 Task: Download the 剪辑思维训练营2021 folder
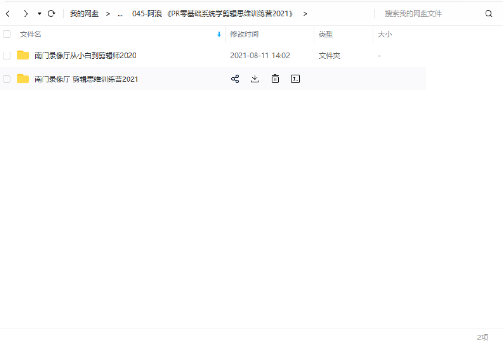[x=255, y=79]
